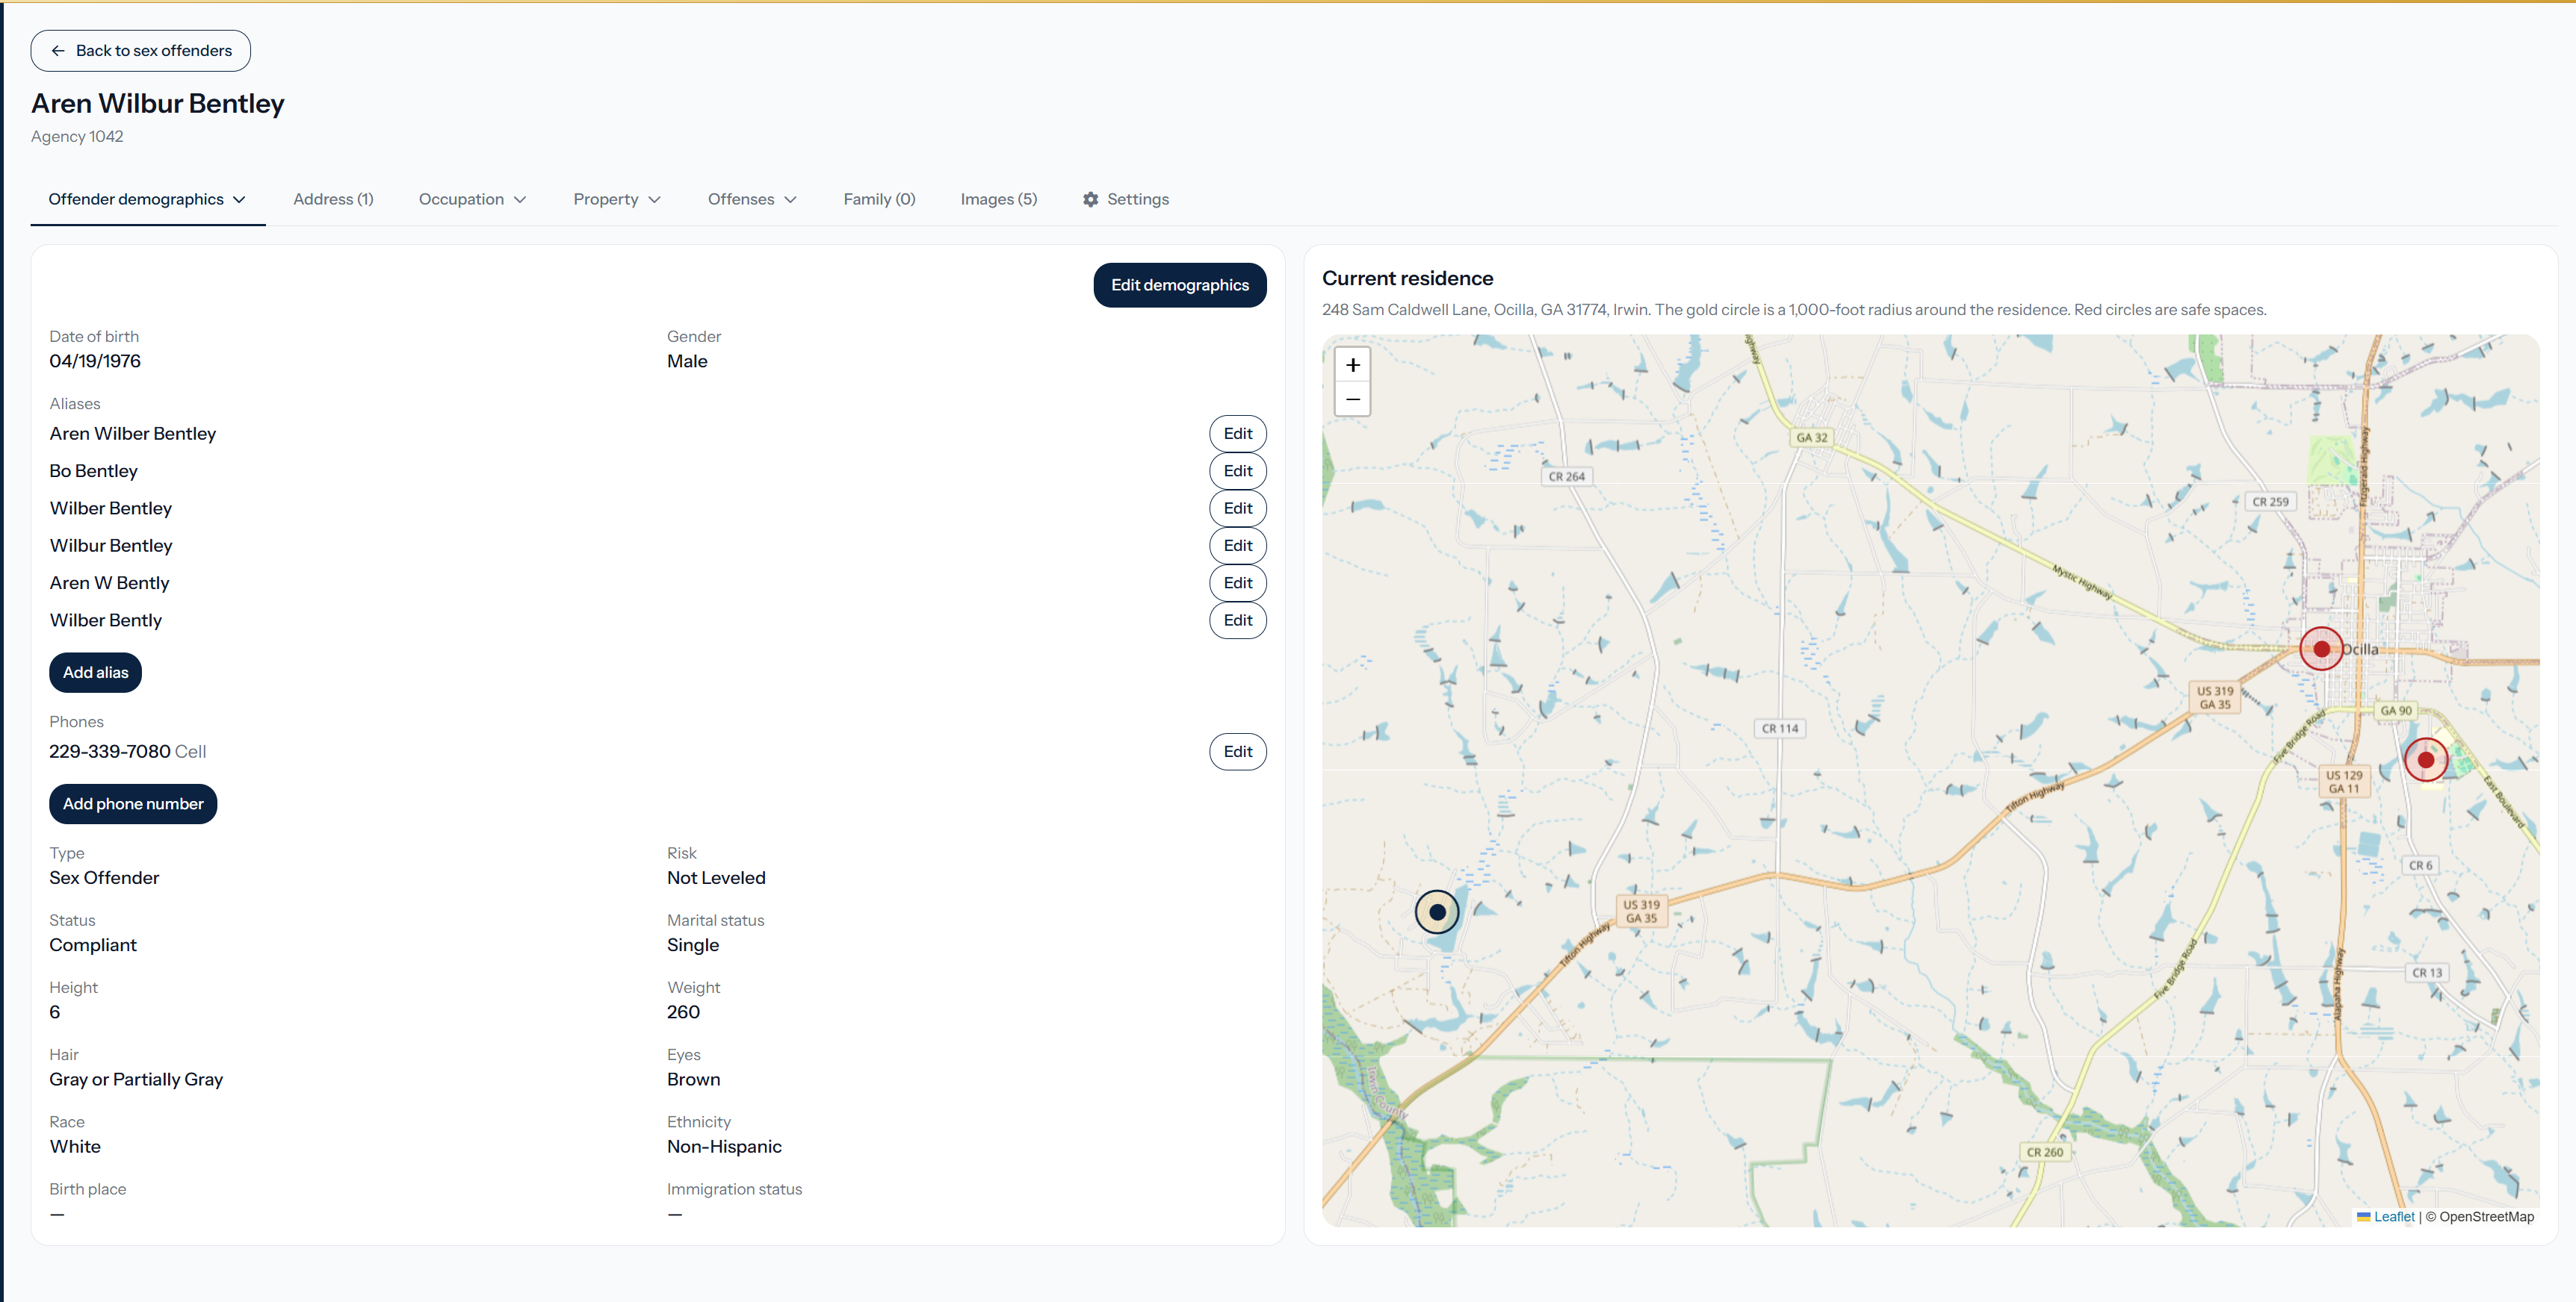The width and height of the screenshot is (2576, 1302).
Task: Click the residence marker with gold circle
Action: point(1437,912)
